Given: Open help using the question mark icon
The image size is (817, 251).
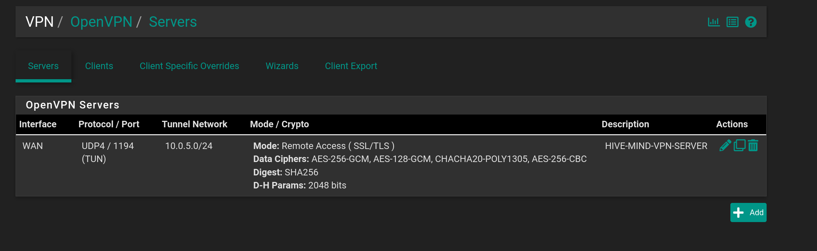Looking at the screenshot, I should (751, 22).
